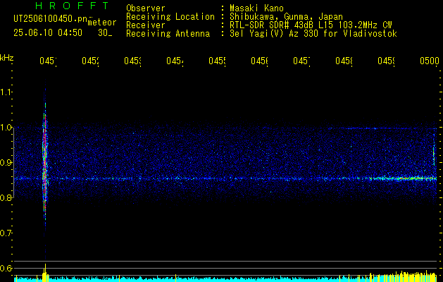The height and width of the screenshot is (282, 443).
Task: Click the 0454 time marker
Action: point(175,61)
